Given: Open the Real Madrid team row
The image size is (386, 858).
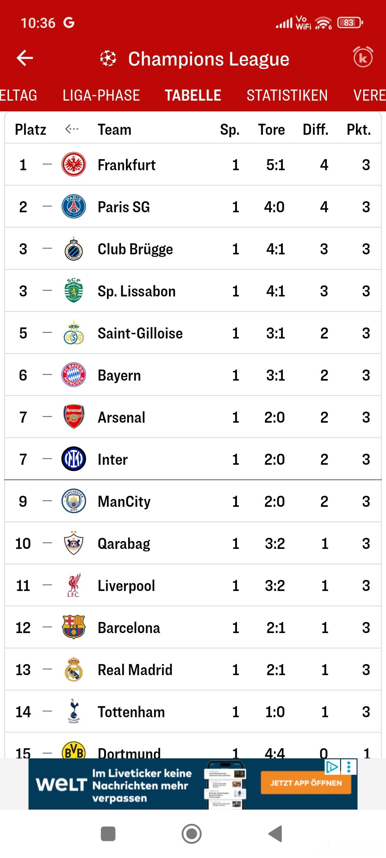Looking at the screenshot, I should (x=193, y=669).
